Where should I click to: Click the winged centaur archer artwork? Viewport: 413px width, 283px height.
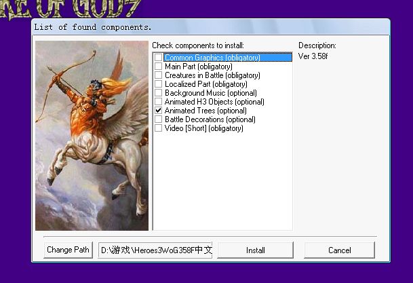(92, 136)
